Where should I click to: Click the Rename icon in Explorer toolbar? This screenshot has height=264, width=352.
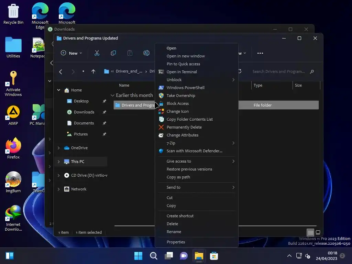[x=146, y=53]
